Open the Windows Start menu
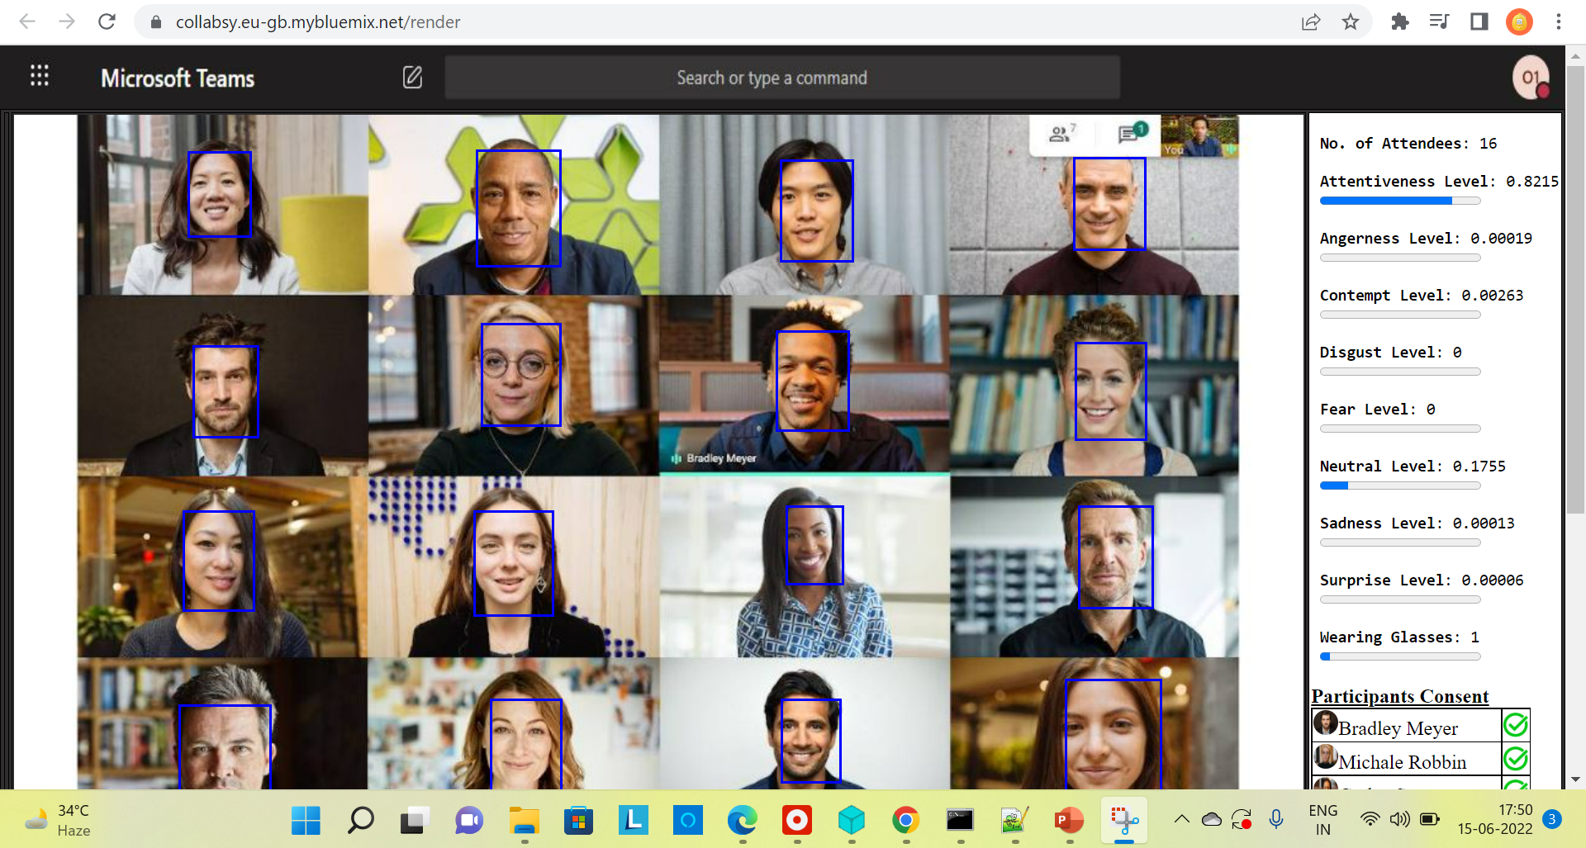1586x848 pixels. (x=306, y=820)
